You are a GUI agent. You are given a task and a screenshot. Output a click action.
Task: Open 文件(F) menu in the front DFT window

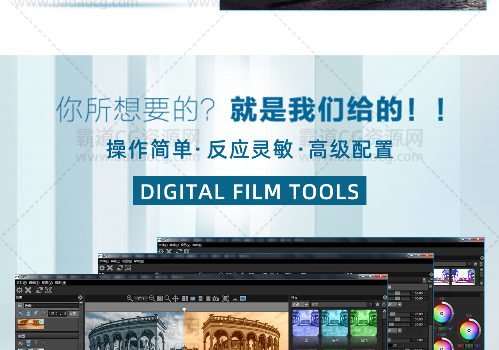tap(21, 283)
